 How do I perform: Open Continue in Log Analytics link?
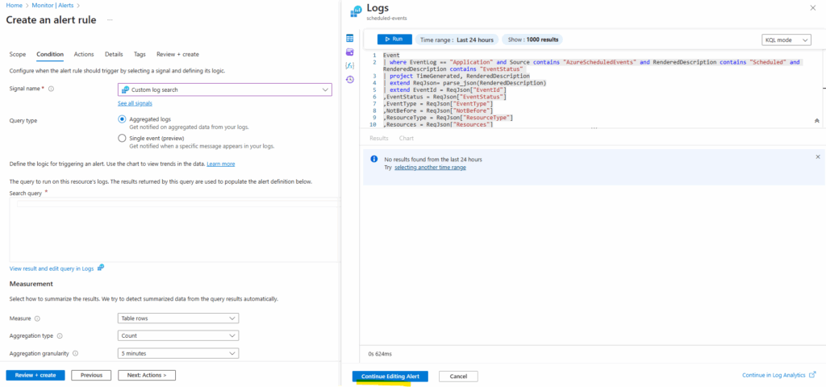pos(774,376)
